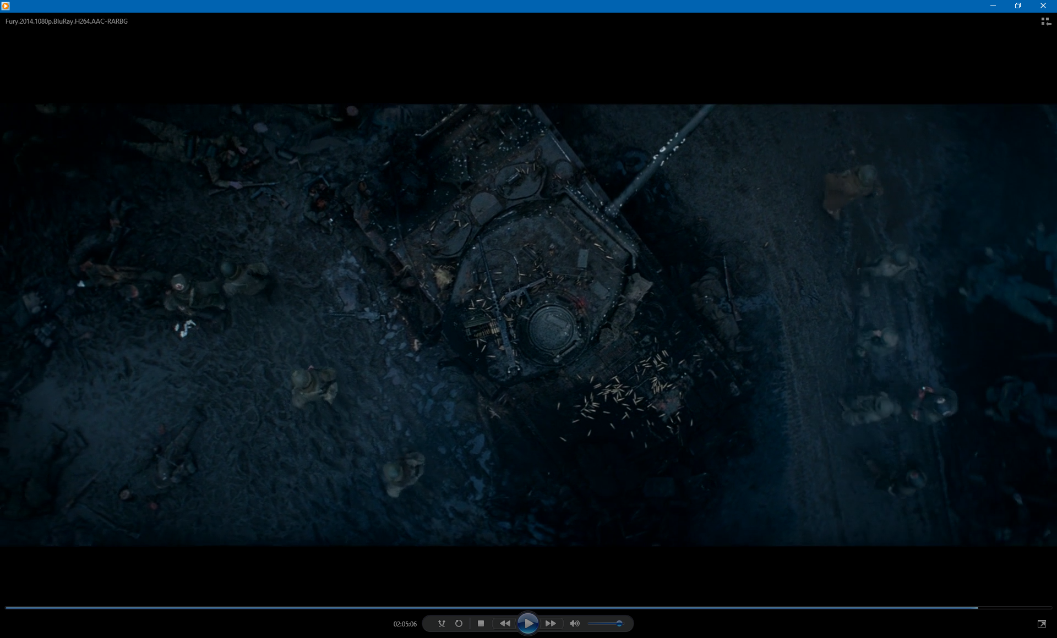The width and height of the screenshot is (1057, 638).
Task: Click the unplayed end of seek bar
Action: click(1016, 608)
